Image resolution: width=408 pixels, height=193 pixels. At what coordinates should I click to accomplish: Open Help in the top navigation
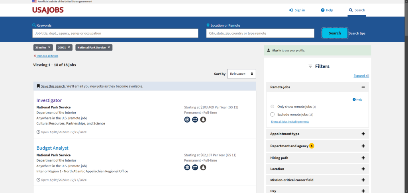327,10
